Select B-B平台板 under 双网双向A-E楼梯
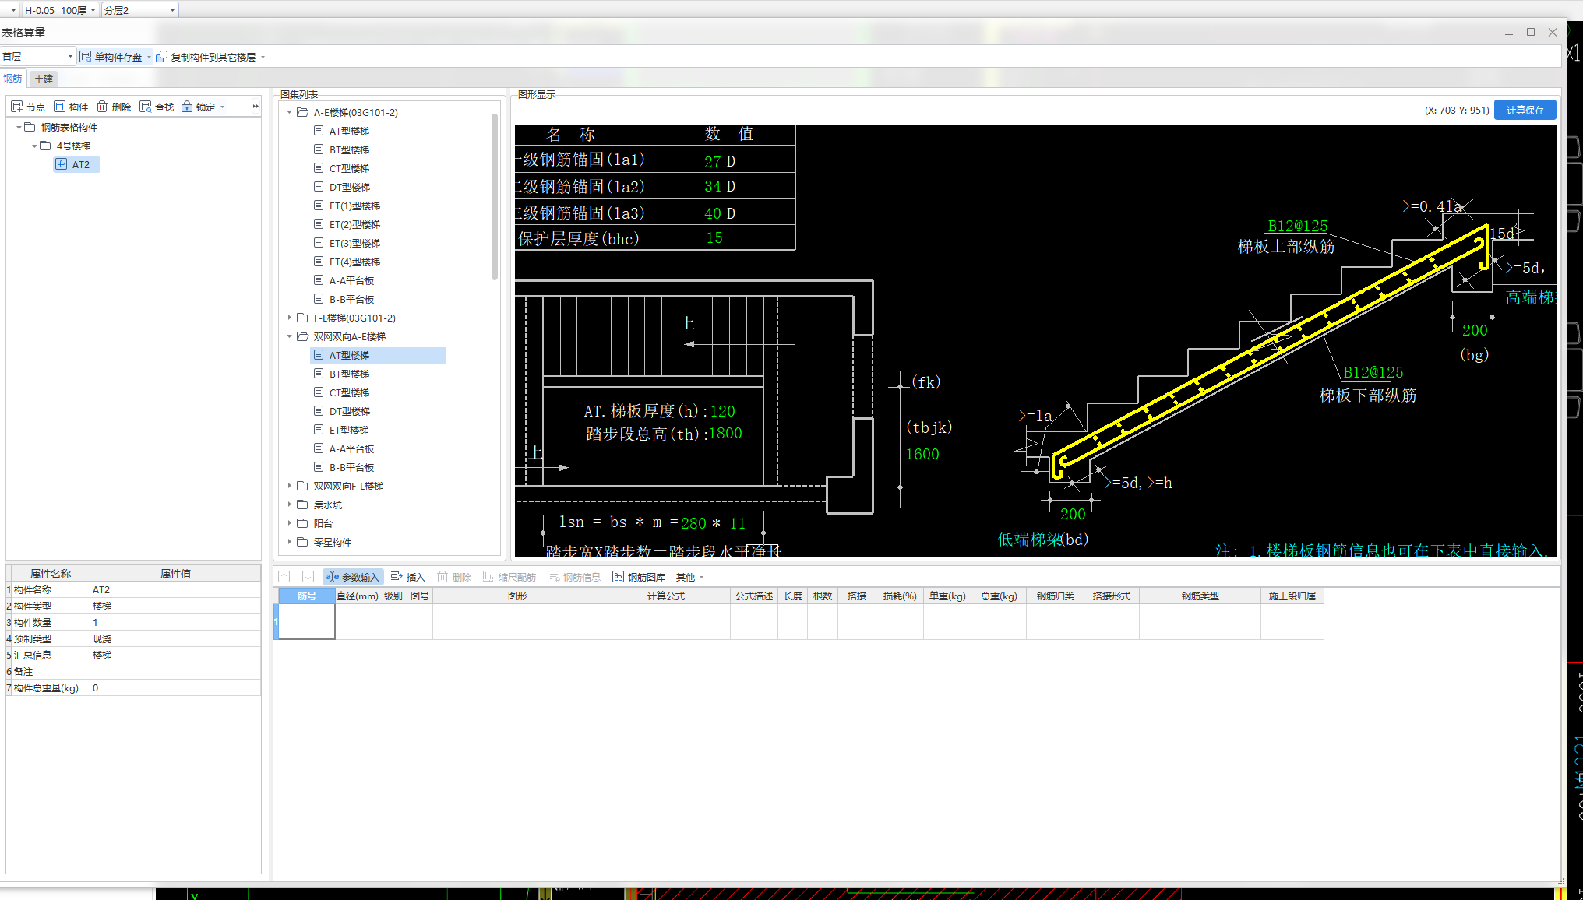The height and width of the screenshot is (900, 1583). click(x=351, y=468)
